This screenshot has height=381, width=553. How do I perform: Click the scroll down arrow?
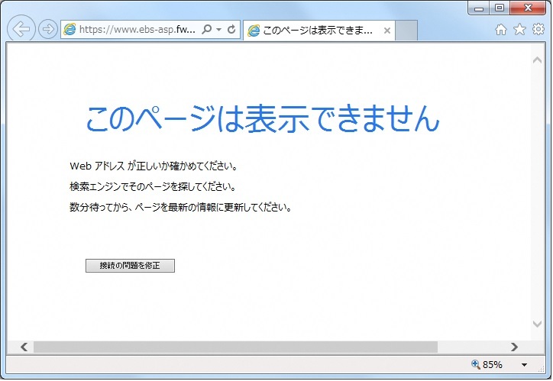pos(537,324)
